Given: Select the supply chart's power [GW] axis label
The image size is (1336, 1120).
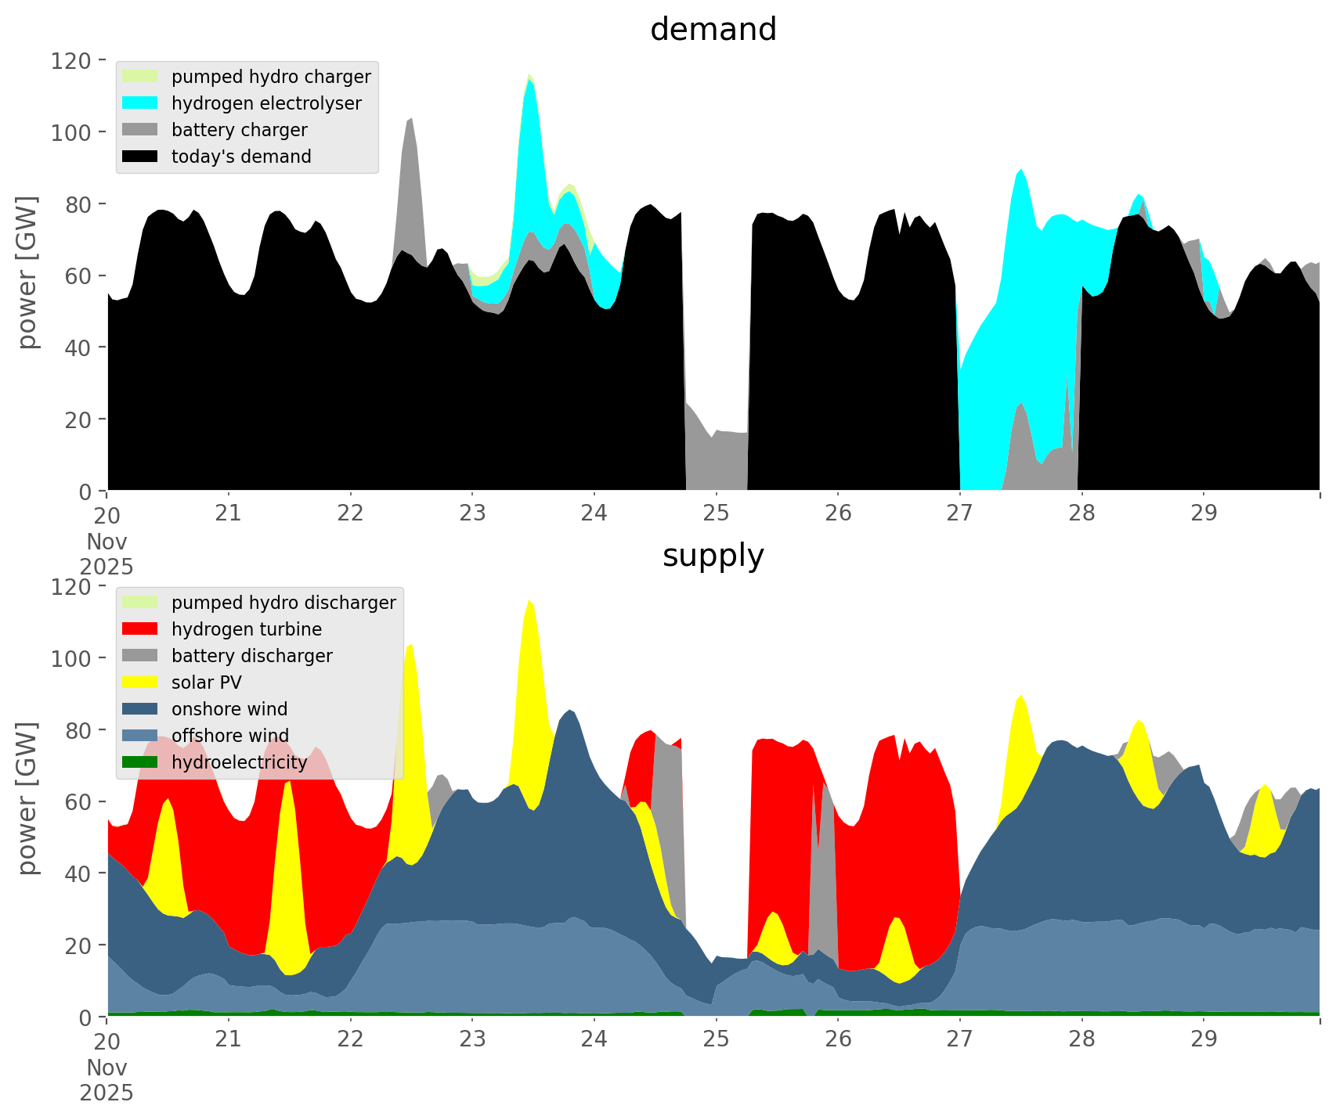Looking at the screenshot, I should (27, 798).
